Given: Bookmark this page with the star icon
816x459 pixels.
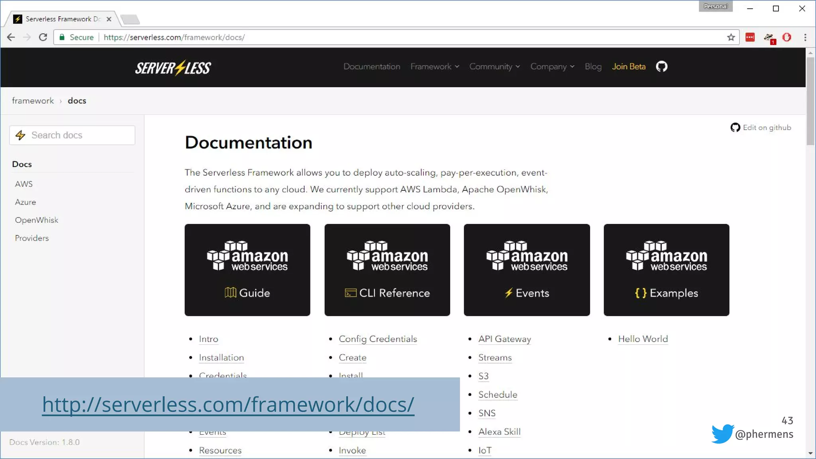Looking at the screenshot, I should [731, 37].
